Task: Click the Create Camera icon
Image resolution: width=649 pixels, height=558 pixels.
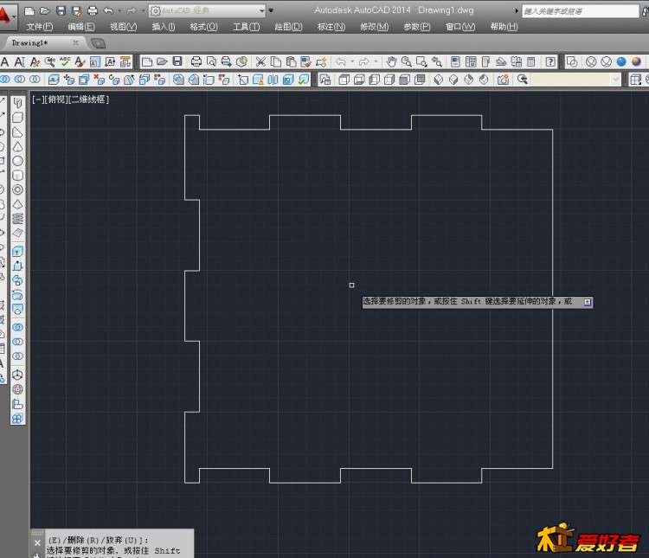Action: point(503,80)
